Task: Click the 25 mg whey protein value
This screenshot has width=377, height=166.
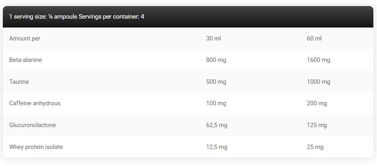Action: click(315, 147)
